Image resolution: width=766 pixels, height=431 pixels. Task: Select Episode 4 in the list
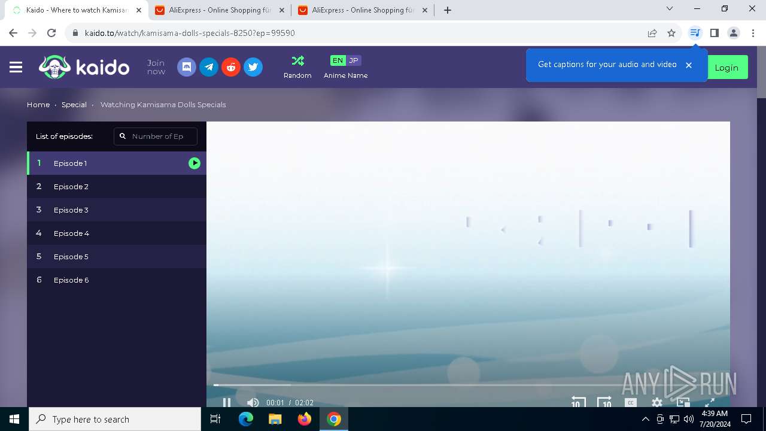click(x=117, y=233)
